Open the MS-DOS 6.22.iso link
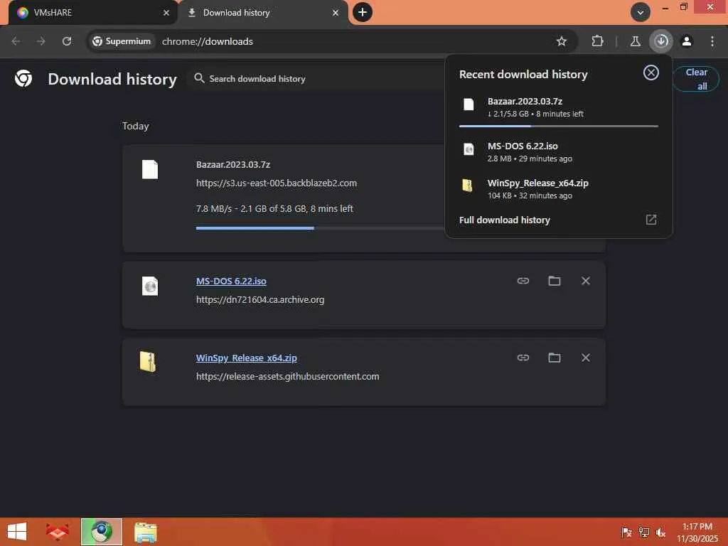 pos(231,281)
